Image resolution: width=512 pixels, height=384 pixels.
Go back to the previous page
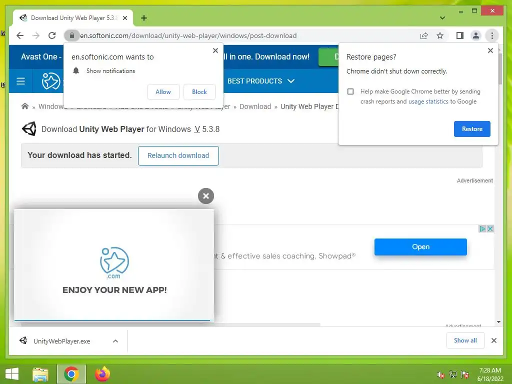click(x=20, y=35)
